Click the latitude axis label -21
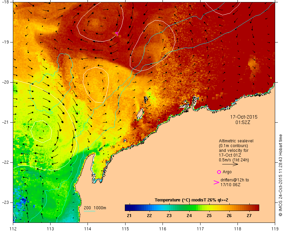The image size is (285, 231). click(x=5, y=122)
